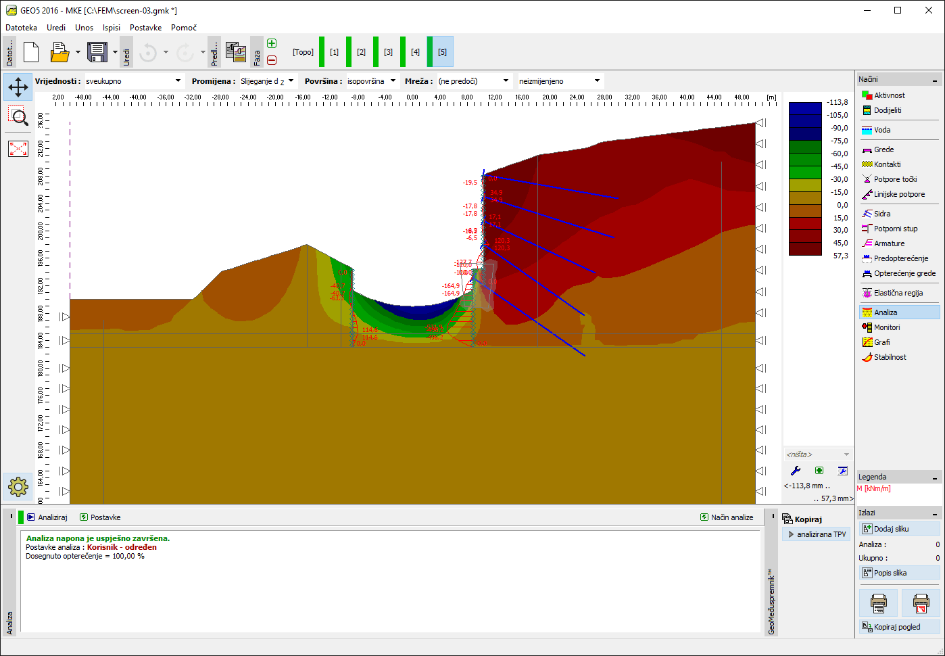945x656 pixels.
Task: Switch to the [Topo] stage
Action: (303, 52)
